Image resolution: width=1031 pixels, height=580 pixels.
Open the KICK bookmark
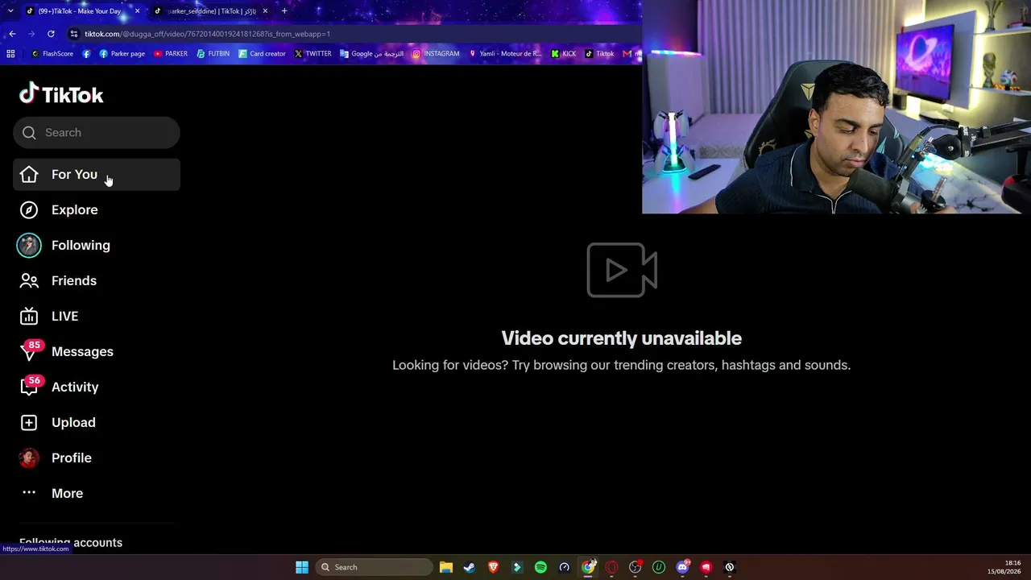pos(564,54)
